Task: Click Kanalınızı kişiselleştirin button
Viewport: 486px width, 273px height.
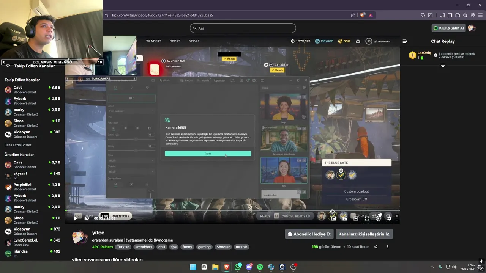Action: tap(364, 234)
